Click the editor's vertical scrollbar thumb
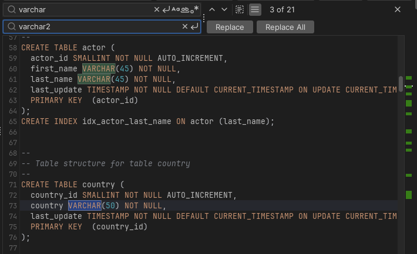 pyautogui.click(x=401, y=84)
